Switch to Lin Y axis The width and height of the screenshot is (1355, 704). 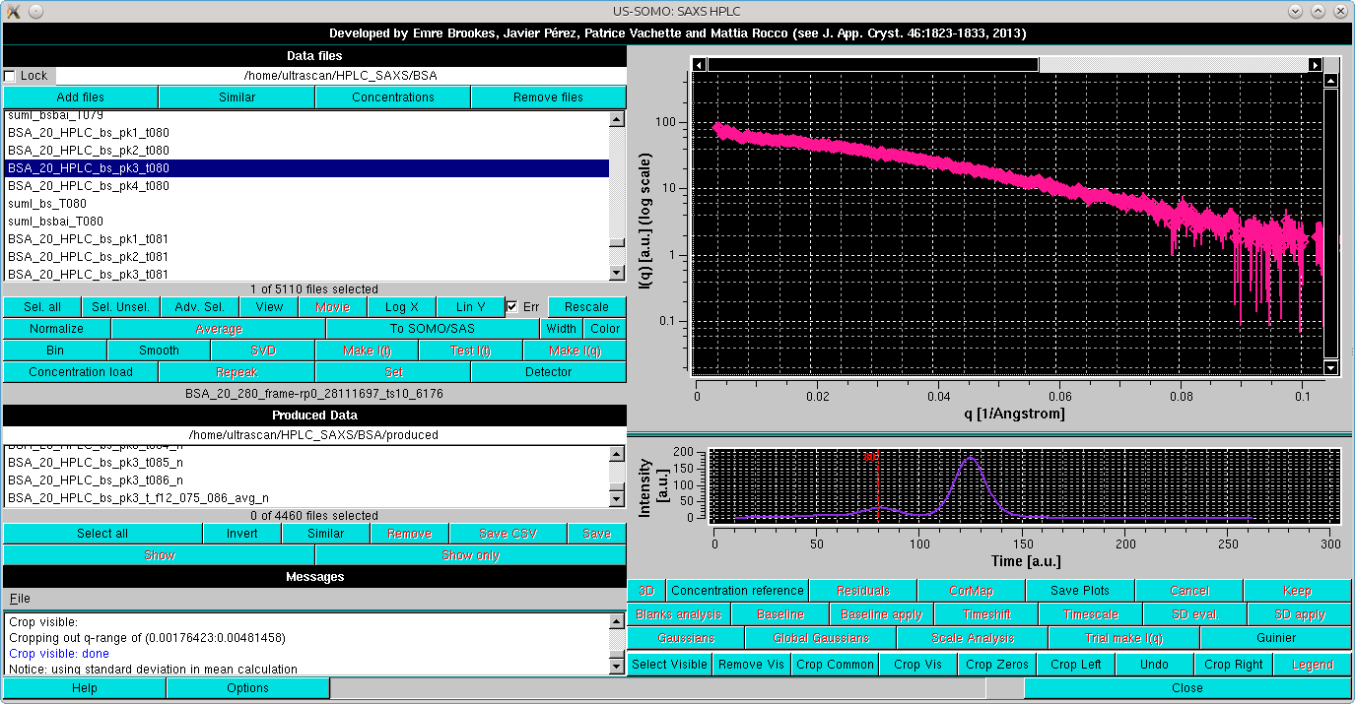click(x=470, y=307)
